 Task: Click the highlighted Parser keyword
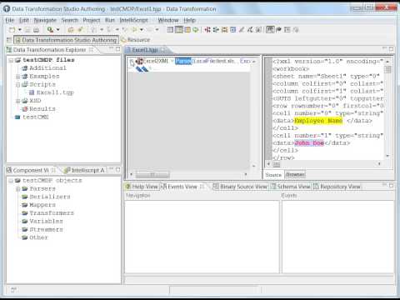point(183,61)
